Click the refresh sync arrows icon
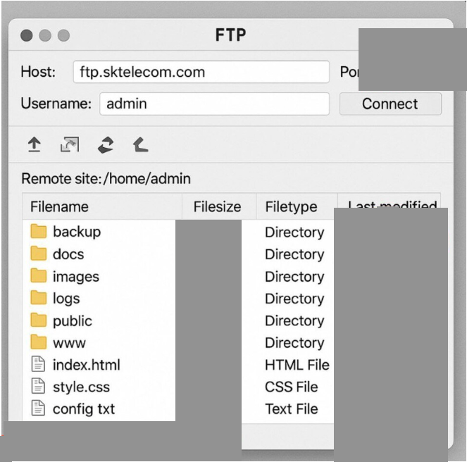467x462 pixels. [x=106, y=145]
